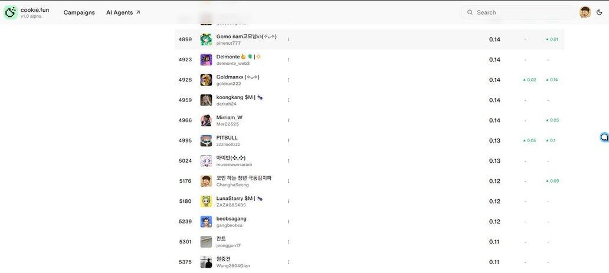The width and height of the screenshot is (609, 273).
Task: Click Mirriam_W avatar image
Action: pyautogui.click(x=206, y=120)
